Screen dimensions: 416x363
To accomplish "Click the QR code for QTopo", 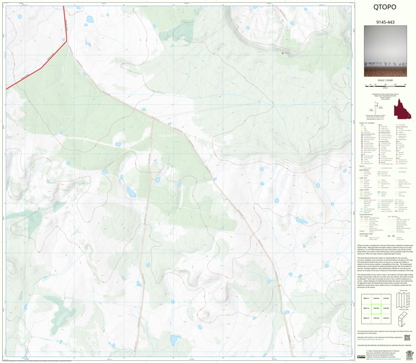I will click(407, 338).
